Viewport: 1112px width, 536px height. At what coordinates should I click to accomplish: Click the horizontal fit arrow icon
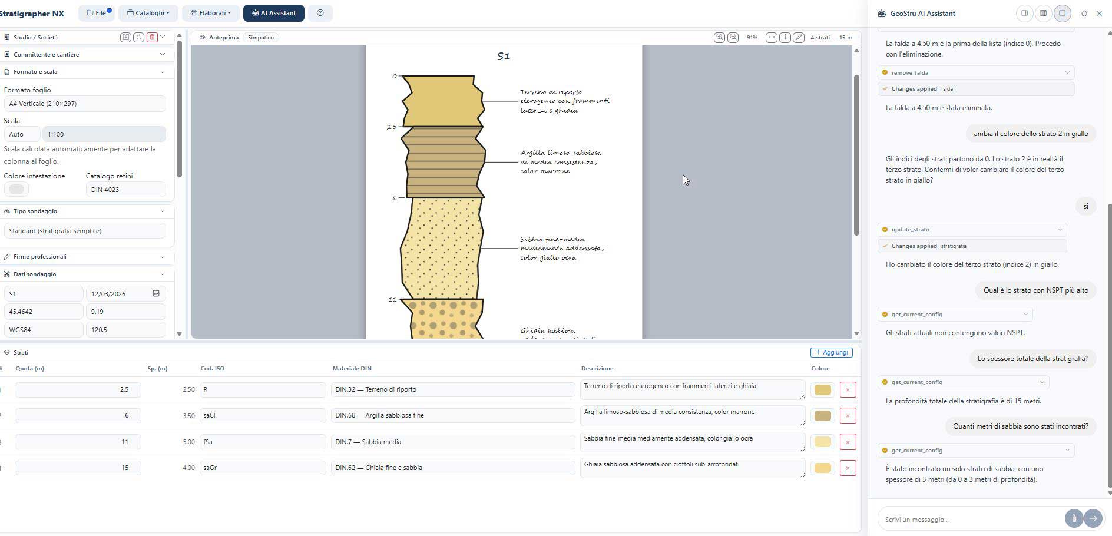click(x=772, y=37)
